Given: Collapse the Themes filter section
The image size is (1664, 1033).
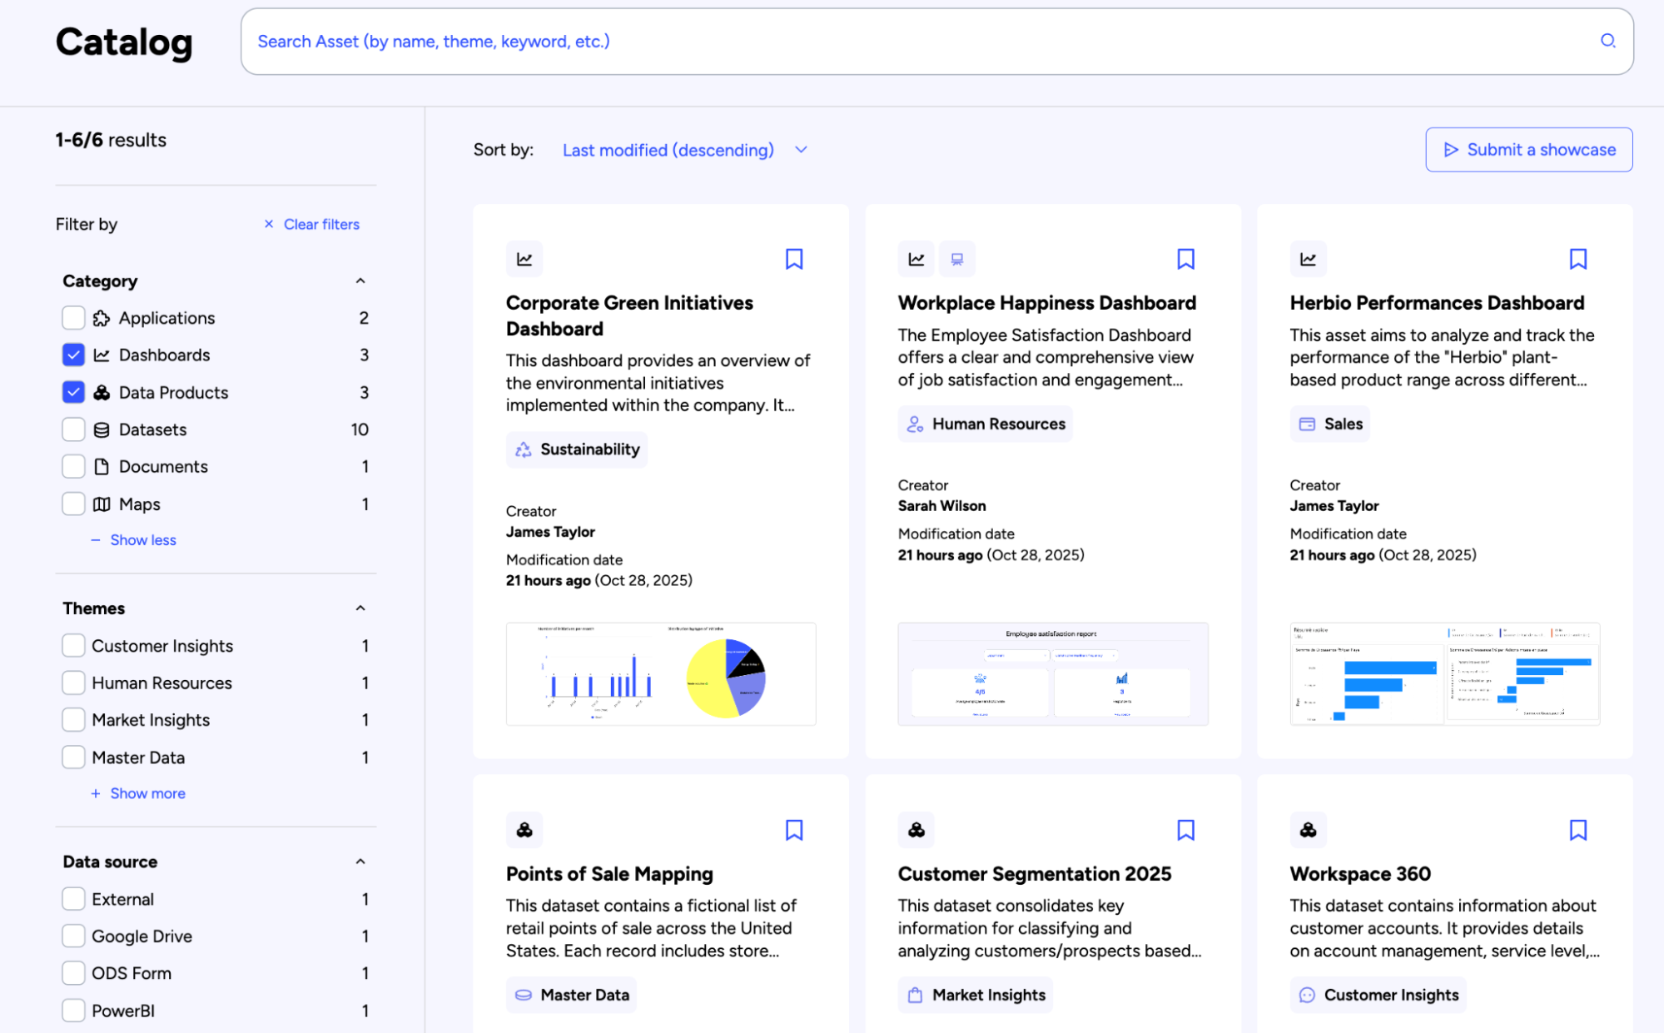Looking at the screenshot, I should tap(360, 608).
